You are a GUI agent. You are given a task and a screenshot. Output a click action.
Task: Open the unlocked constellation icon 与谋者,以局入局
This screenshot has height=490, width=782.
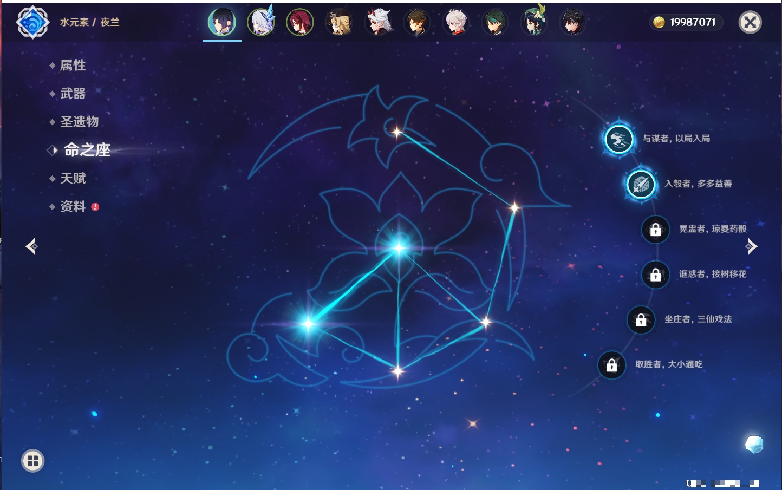pyautogui.click(x=618, y=139)
